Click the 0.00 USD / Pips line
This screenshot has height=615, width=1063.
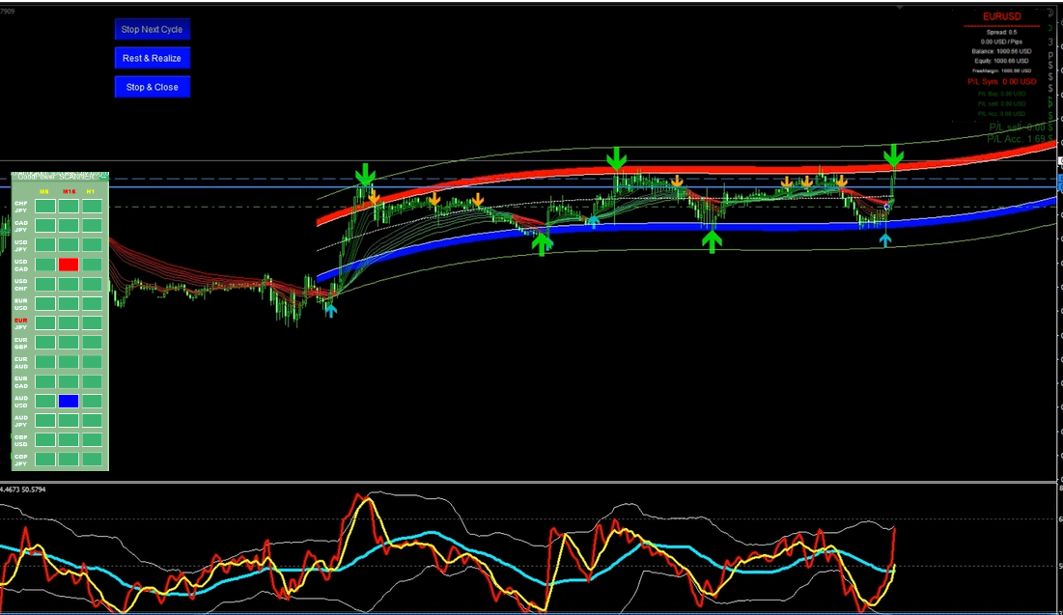pos(1002,42)
